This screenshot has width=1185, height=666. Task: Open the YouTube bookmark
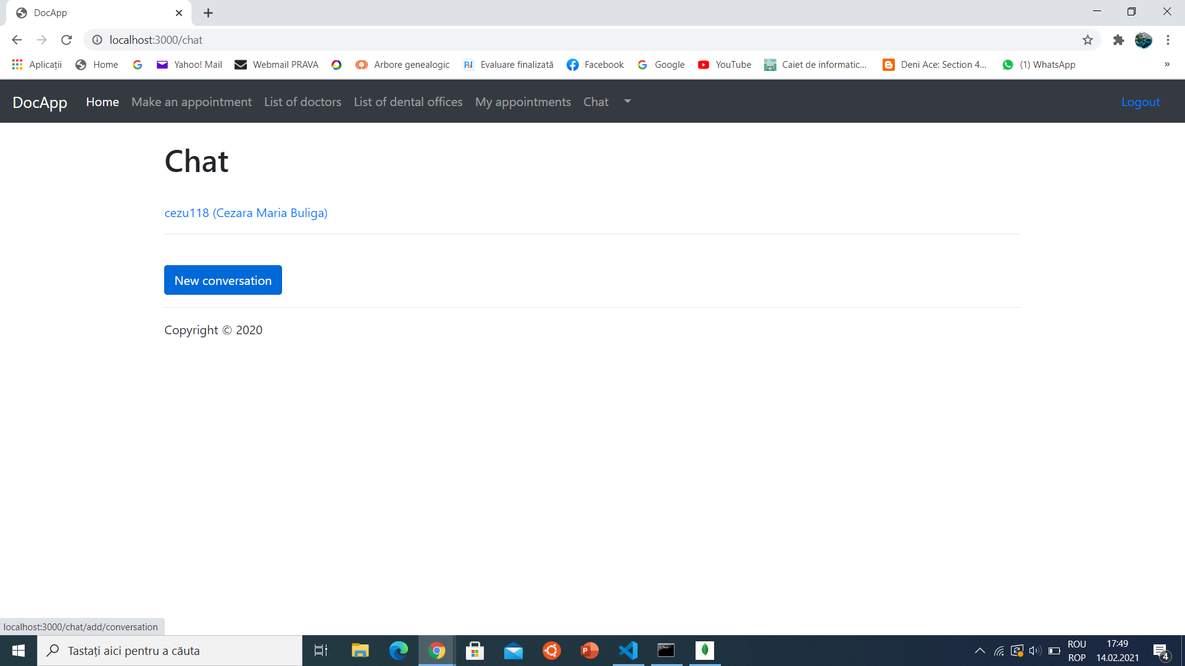[x=724, y=64]
